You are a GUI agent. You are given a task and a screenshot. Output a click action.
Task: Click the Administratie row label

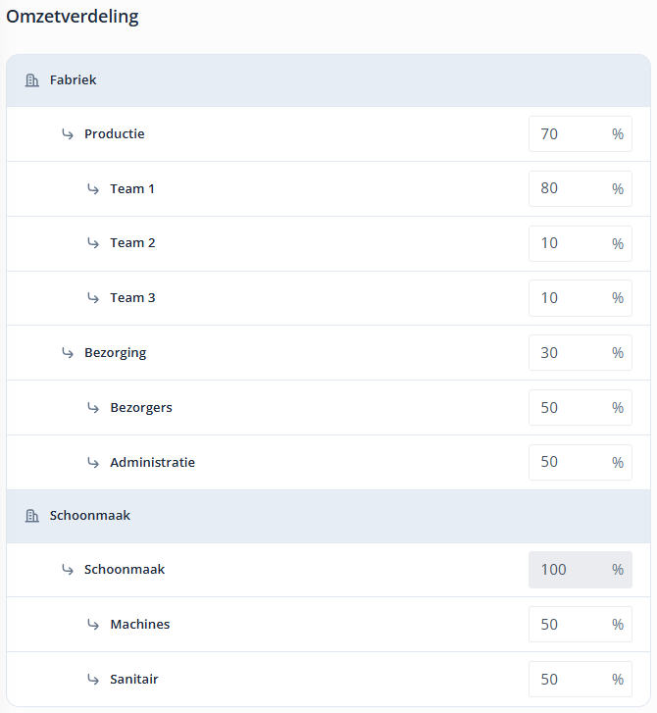(152, 462)
